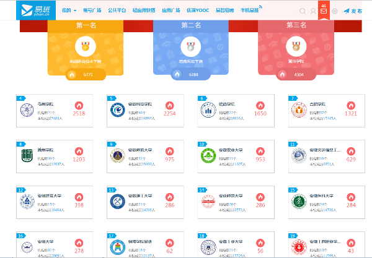Click the bronze medal on 第三名 card
This screenshot has height=258, width=372.
[x=296, y=46]
